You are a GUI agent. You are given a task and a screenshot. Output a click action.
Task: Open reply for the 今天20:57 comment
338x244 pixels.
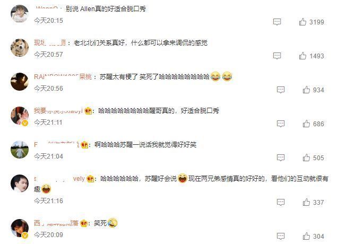point(277,56)
